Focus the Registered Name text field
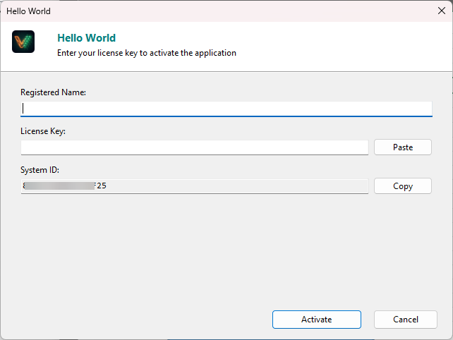 coord(226,109)
